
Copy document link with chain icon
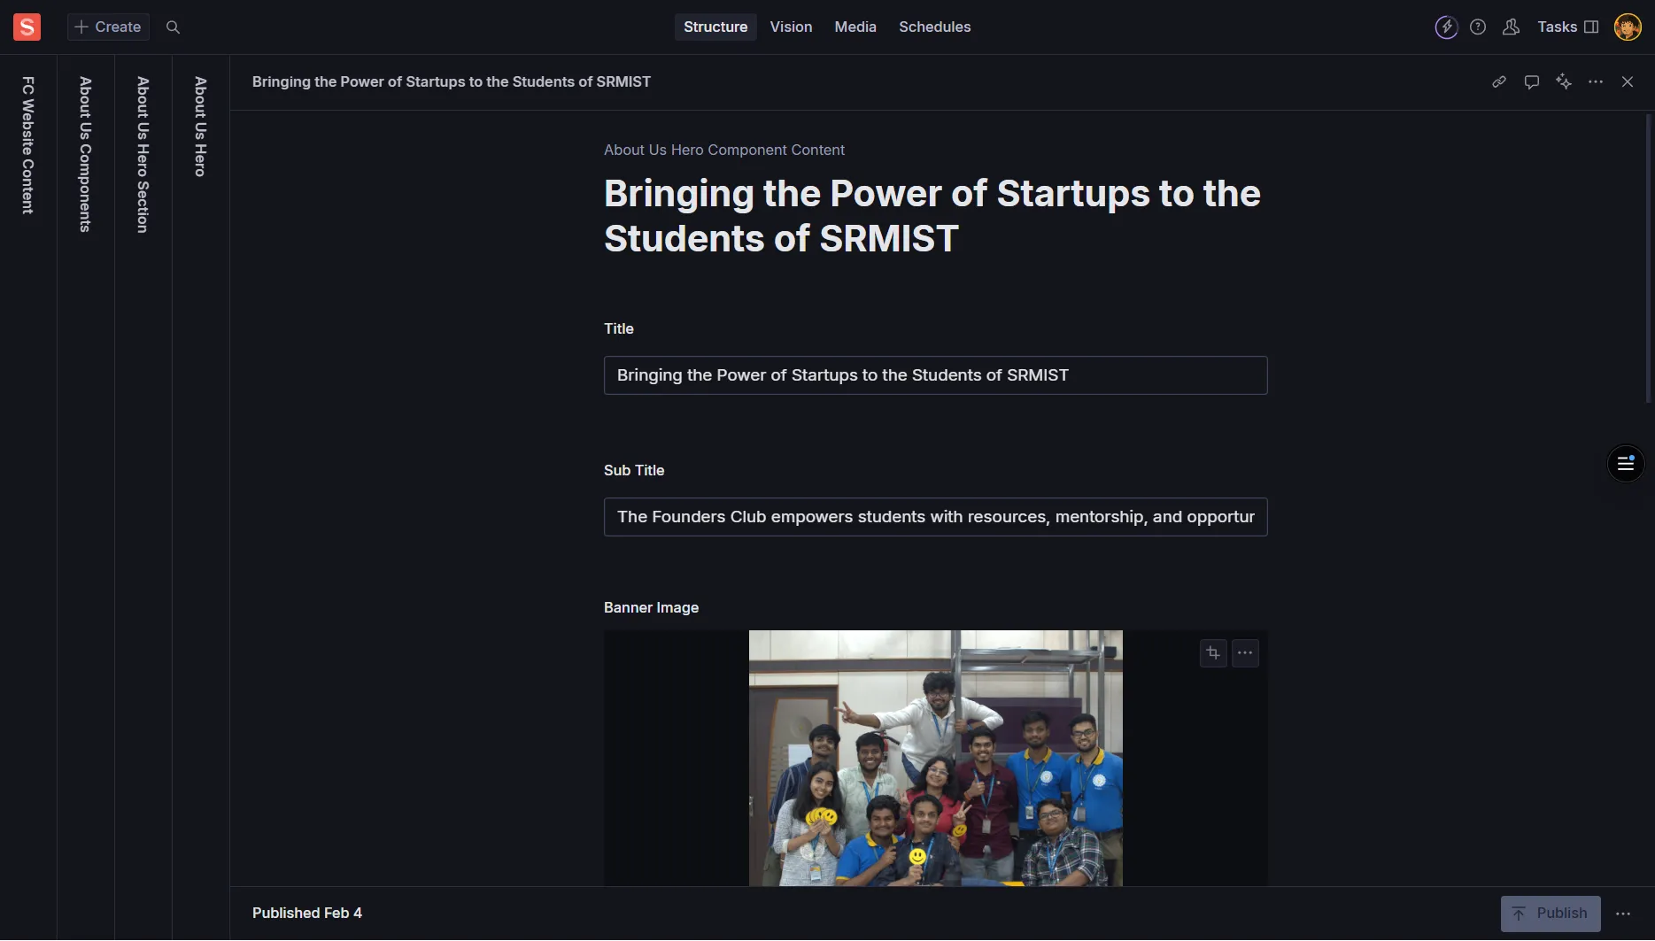pos(1499,82)
